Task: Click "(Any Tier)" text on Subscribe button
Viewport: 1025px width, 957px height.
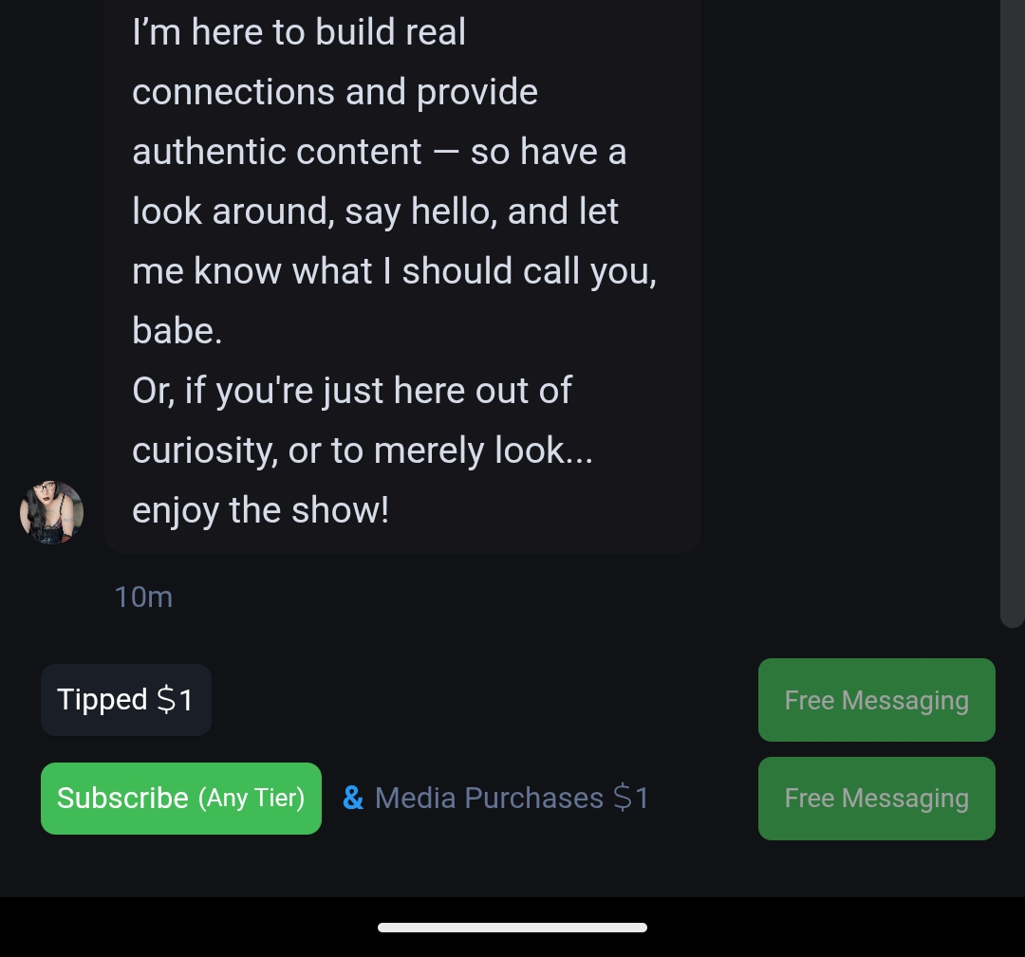Action: point(252,799)
